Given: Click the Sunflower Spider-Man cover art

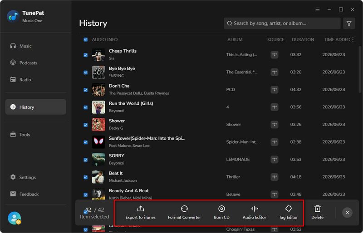Looking at the screenshot, I should pos(98,142).
